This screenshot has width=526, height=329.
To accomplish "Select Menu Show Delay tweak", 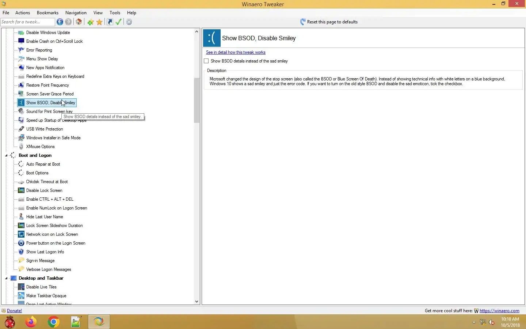I will [42, 59].
